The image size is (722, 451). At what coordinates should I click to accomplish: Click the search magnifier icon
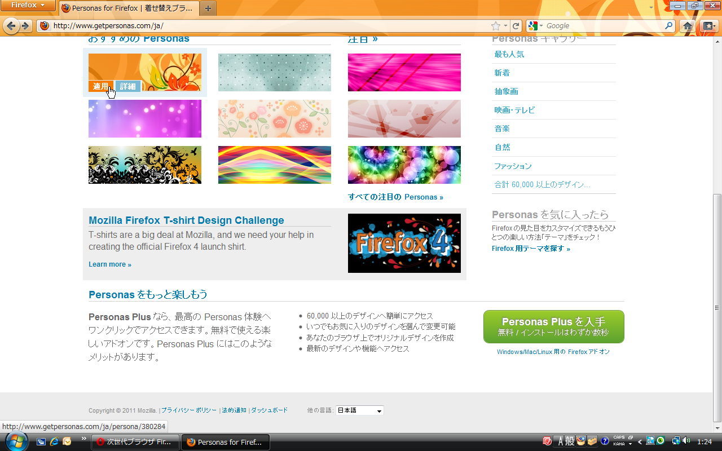pyautogui.click(x=669, y=25)
